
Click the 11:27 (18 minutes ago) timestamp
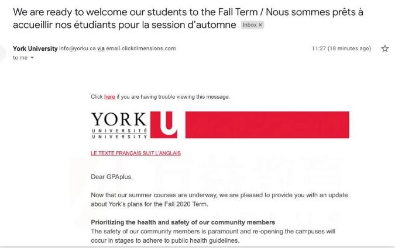[x=341, y=48]
